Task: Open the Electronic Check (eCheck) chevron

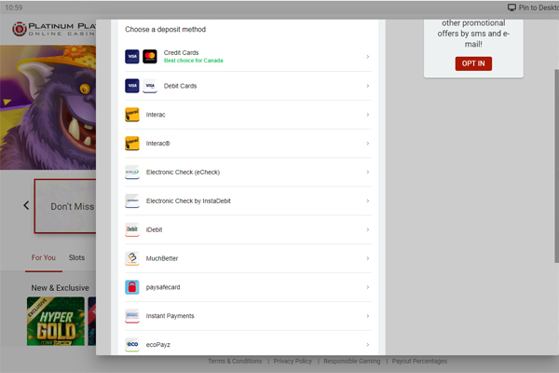Action: (368, 172)
